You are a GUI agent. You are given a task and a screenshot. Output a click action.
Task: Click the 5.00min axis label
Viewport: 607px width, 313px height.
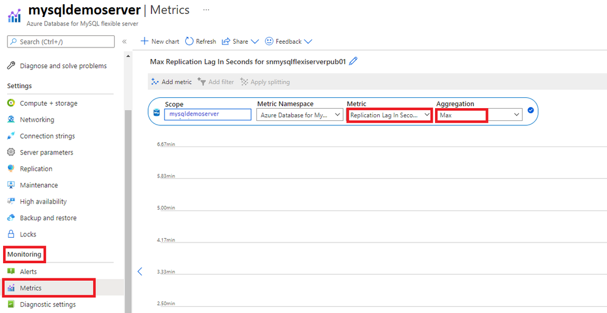tap(166, 208)
